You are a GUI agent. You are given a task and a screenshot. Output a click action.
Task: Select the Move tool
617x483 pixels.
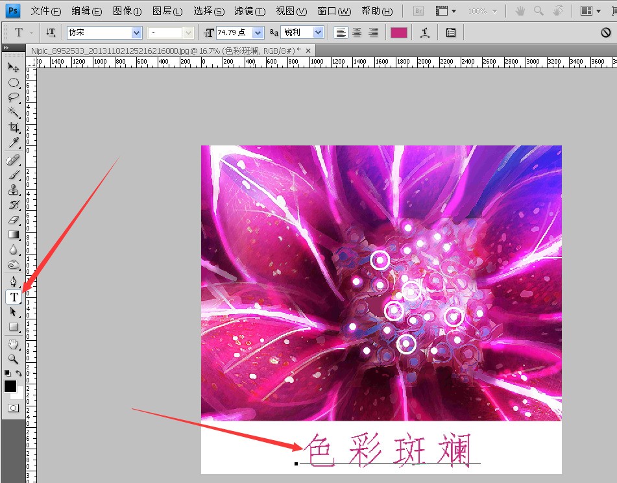pyautogui.click(x=14, y=68)
